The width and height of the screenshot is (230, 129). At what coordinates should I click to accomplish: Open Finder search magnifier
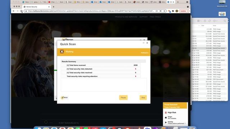pos(225,21)
